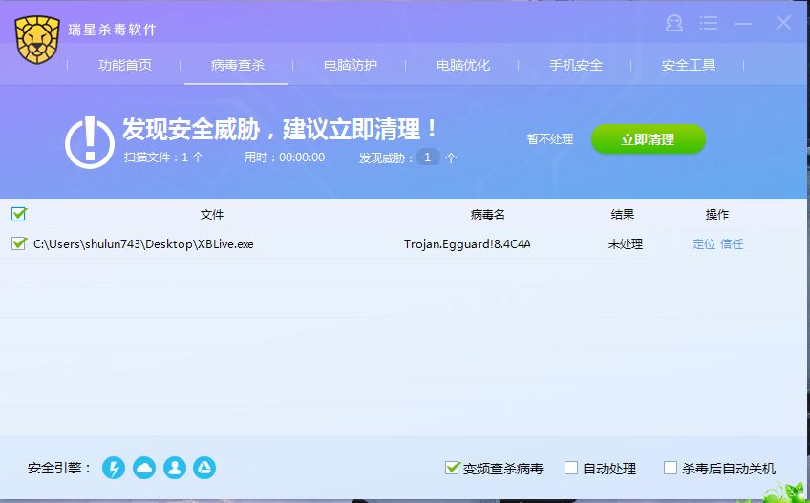Close the Rising antivirus window
Screen dimensions: 810x503
783,22
